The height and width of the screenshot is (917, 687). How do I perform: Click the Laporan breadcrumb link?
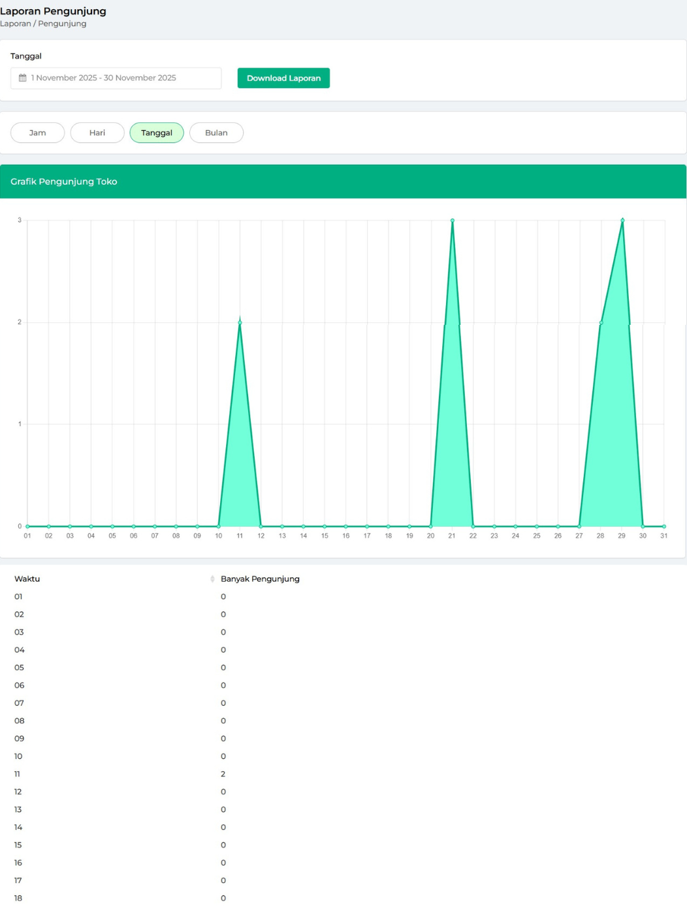click(x=15, y=24)
